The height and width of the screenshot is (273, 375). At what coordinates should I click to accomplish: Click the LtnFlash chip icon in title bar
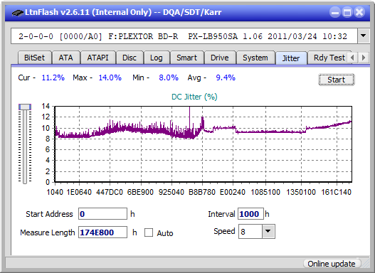tap(17, 12)
